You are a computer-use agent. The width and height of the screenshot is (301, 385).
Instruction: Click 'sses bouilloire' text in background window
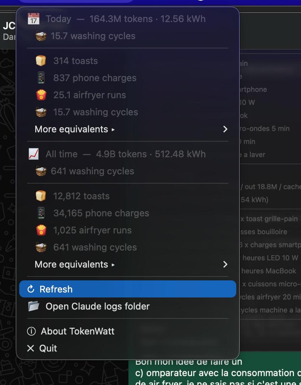pos(263,232)
